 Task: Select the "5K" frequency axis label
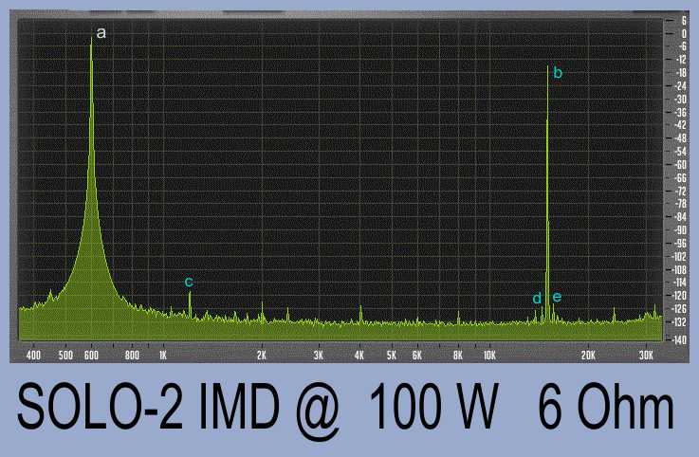(392, 356)
